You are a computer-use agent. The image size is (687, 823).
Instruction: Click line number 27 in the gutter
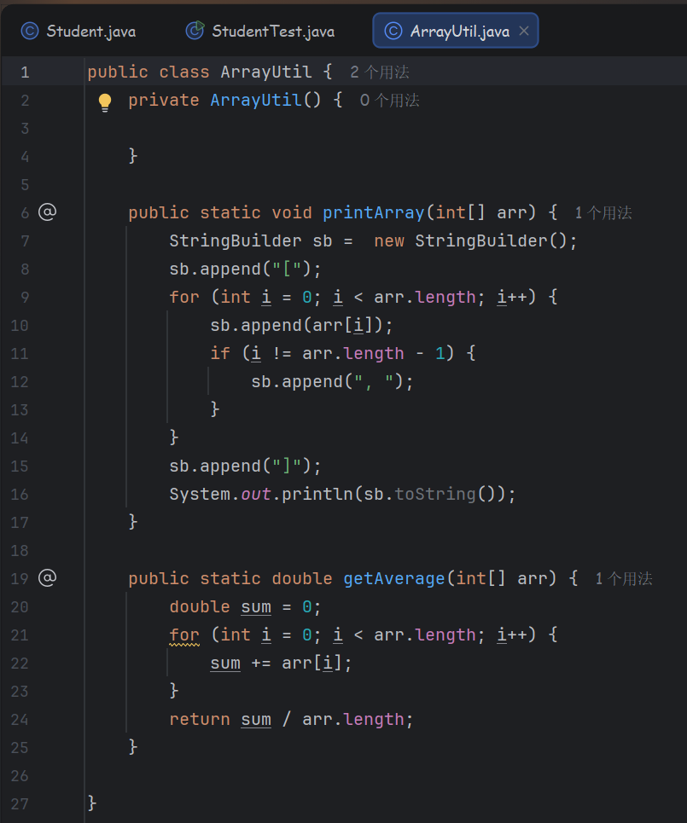point(20,803)
